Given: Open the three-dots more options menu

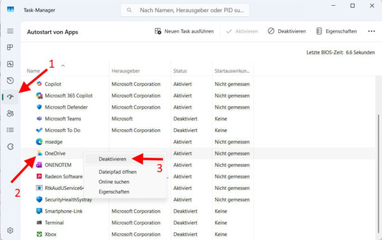Looking at the screenshot, I should pos(372,31).
